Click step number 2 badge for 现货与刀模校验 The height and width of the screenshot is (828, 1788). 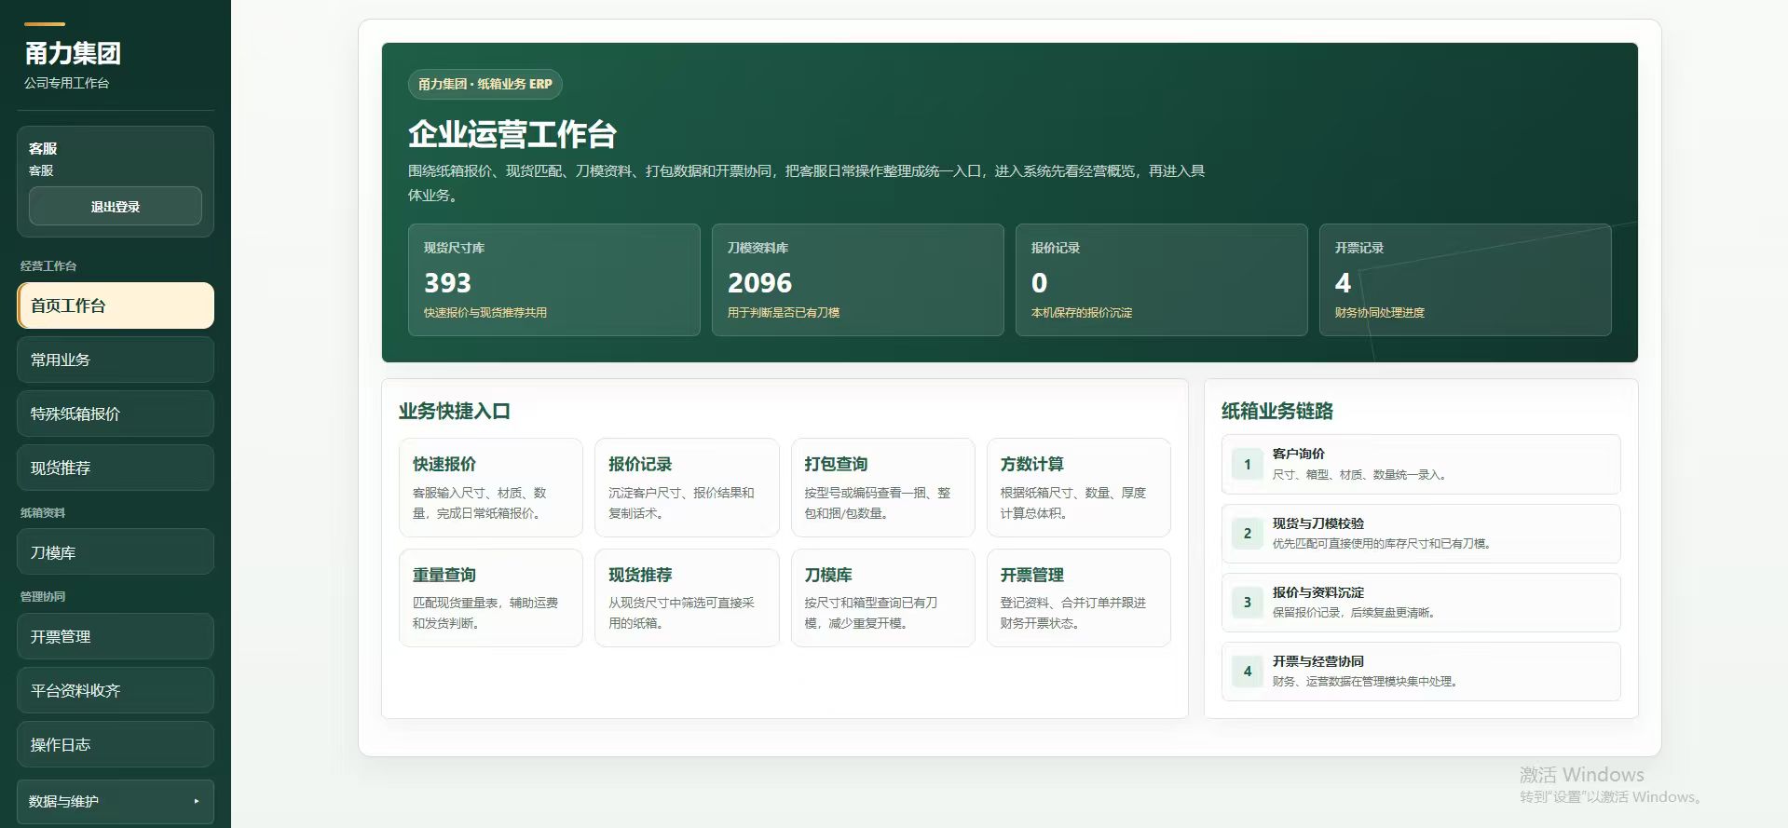tap(1248, 534)
